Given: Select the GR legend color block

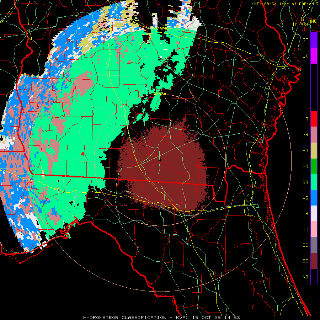Looking at the screenshot, I should 314,135.
